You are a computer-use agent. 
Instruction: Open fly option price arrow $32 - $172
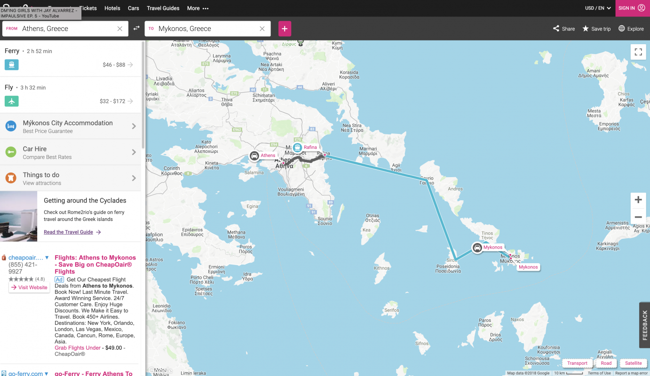tap(130, 101)
